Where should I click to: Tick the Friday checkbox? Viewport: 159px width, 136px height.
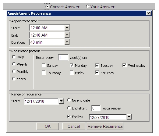point(72,73)
